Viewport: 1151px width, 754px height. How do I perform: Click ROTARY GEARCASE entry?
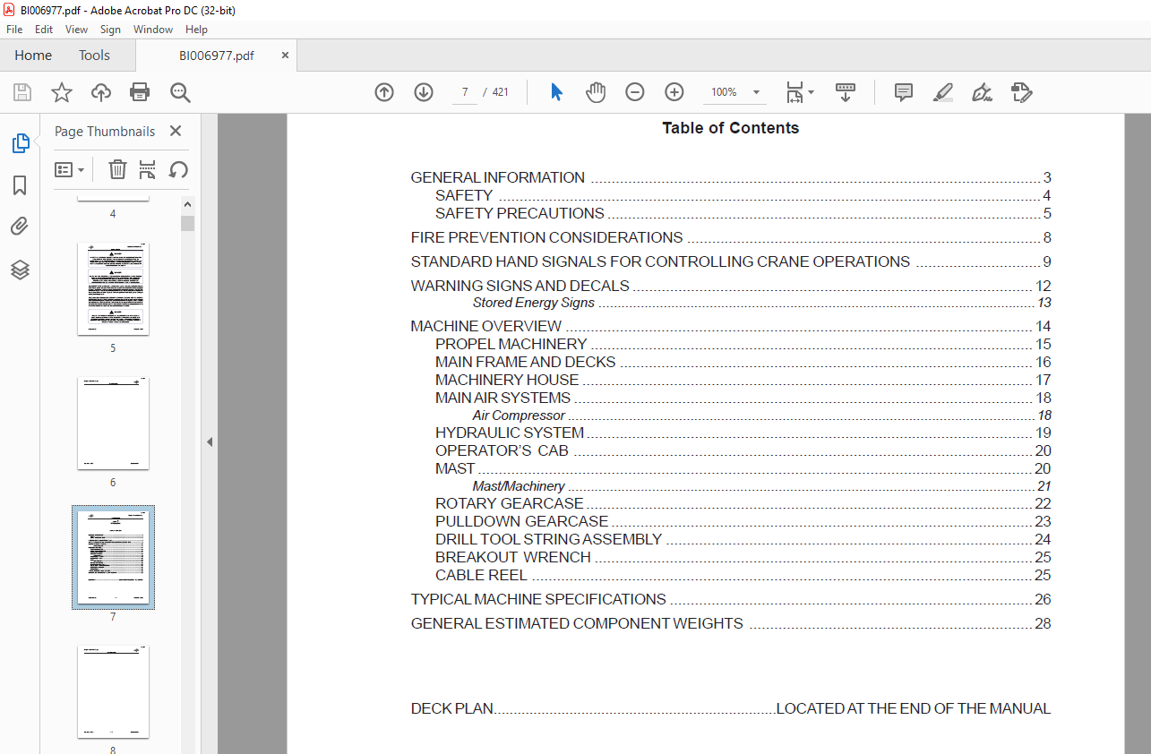[743, 503]
